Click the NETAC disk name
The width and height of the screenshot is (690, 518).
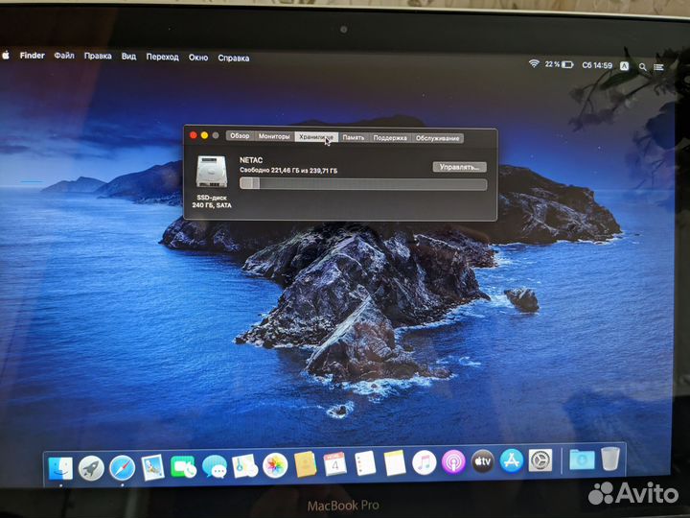(x=251, y=160)
